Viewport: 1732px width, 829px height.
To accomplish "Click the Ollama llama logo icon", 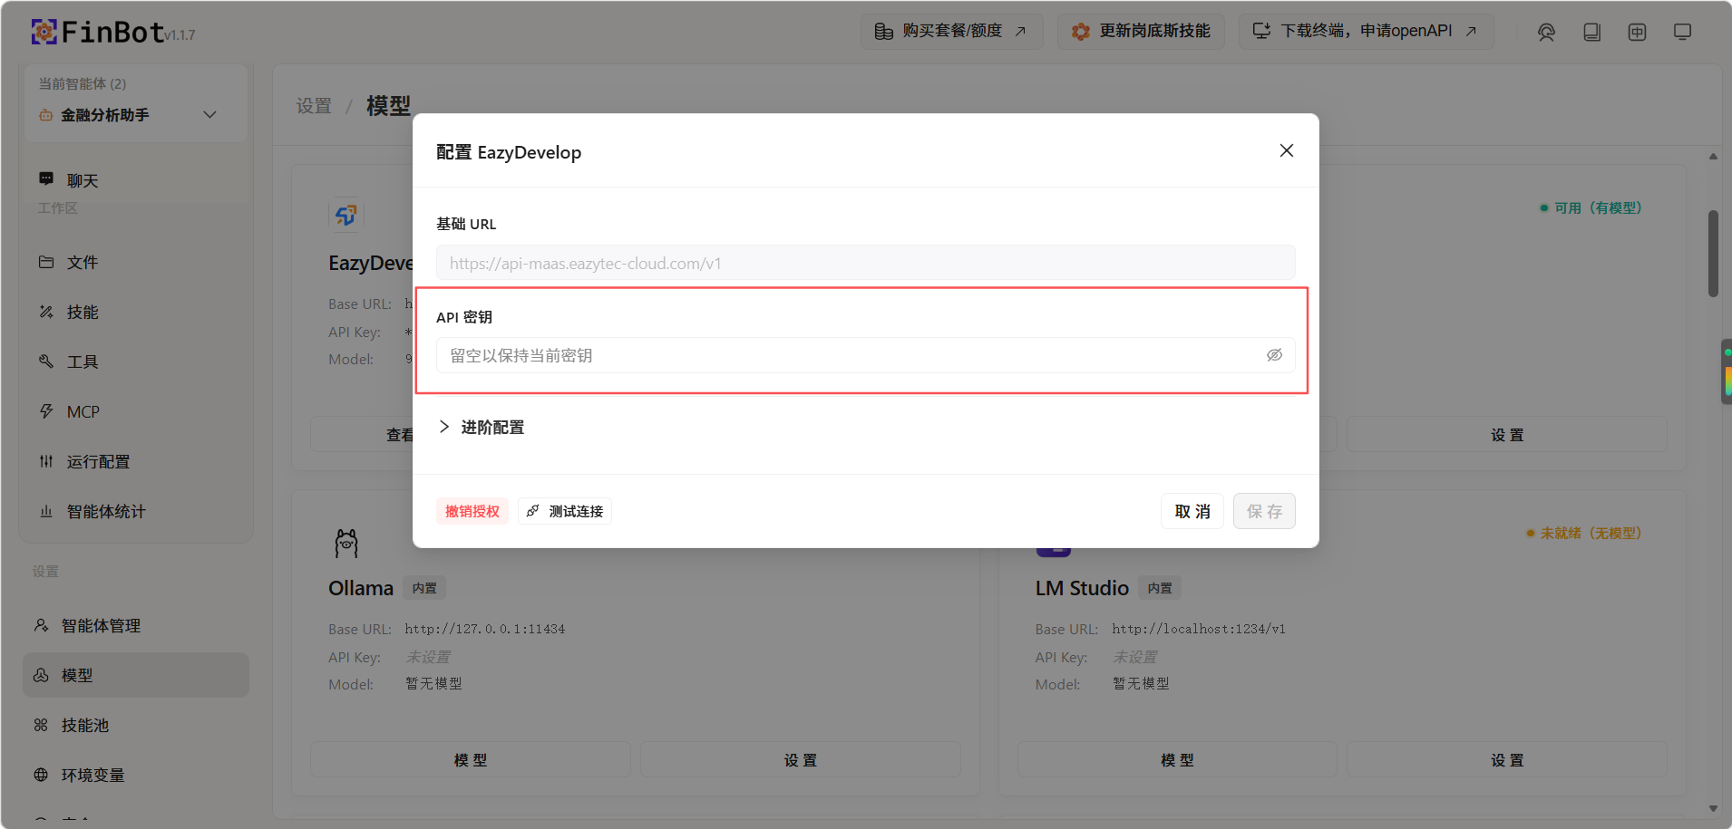I will click(x=346, y=543).
